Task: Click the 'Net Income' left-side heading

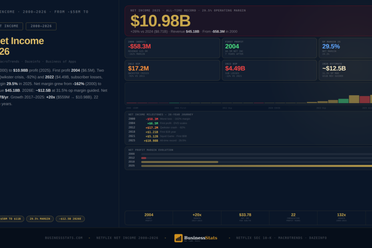Action: [22, 41]
